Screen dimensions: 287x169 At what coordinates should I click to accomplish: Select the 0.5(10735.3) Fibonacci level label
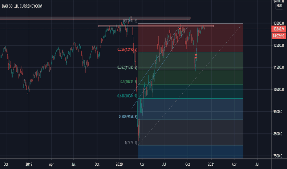point(129,82)
